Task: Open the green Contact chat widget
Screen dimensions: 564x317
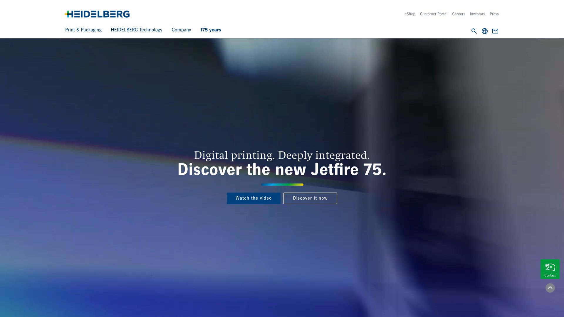Action: [550, 269]
